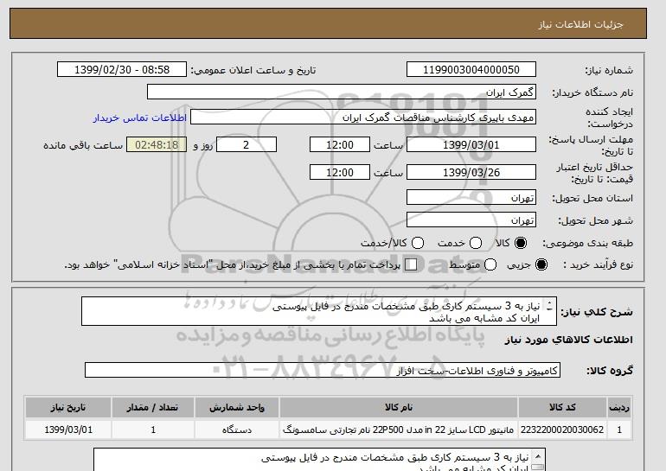Click the price validity date 1399/03/26 field
The height and width of the screenshot is (471, 666).
point(471,172)
